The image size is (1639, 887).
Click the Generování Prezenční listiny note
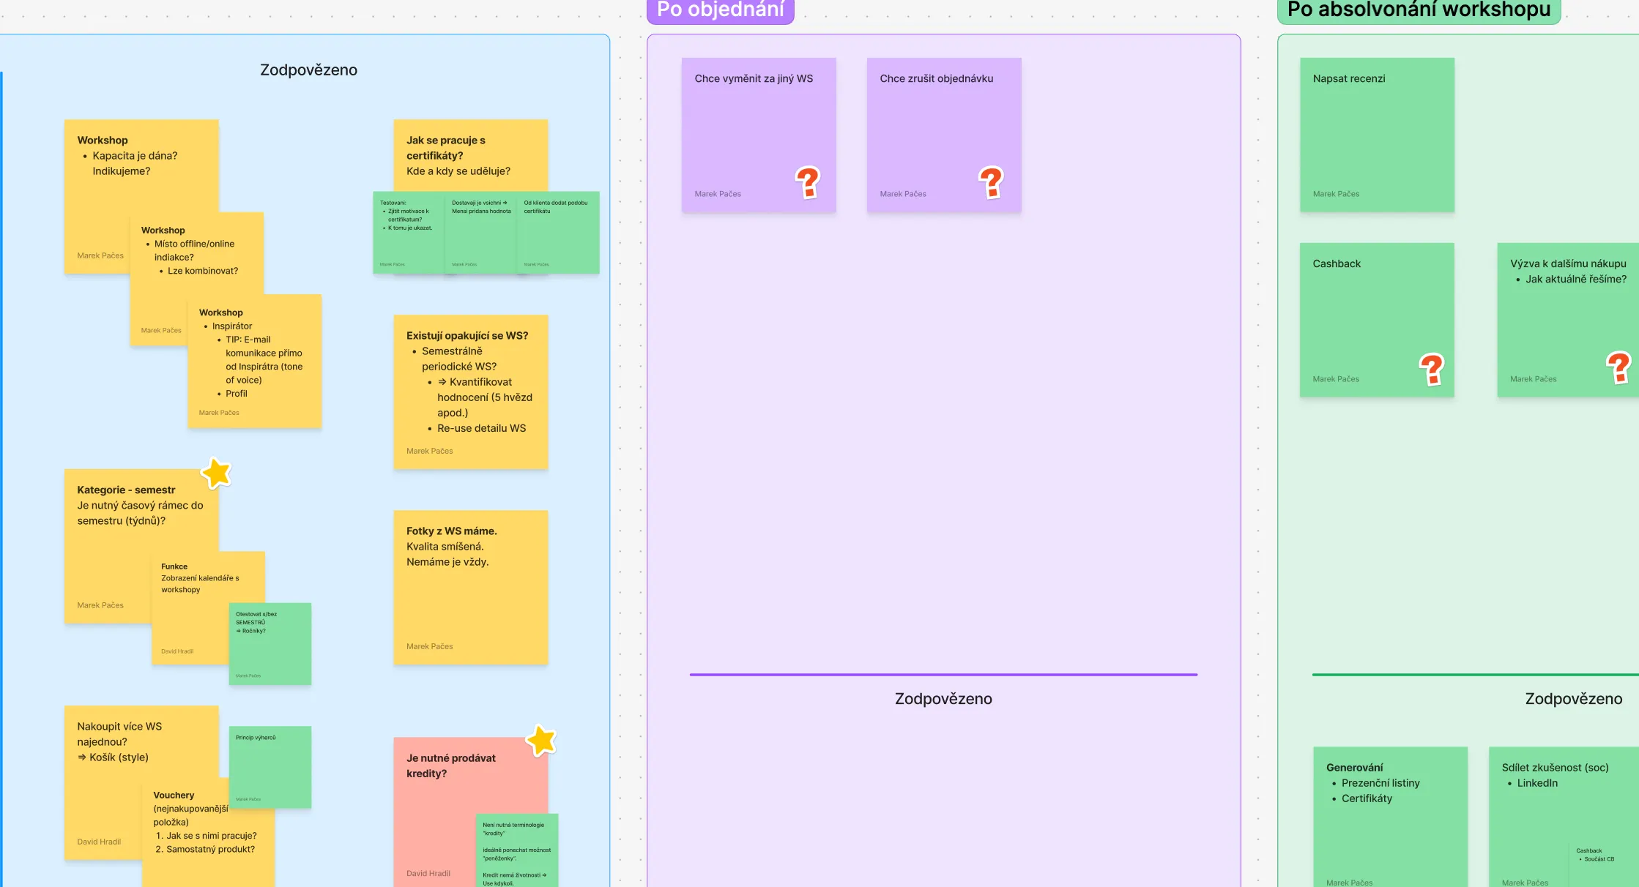pyautogui.click(x=1391, y=817)
